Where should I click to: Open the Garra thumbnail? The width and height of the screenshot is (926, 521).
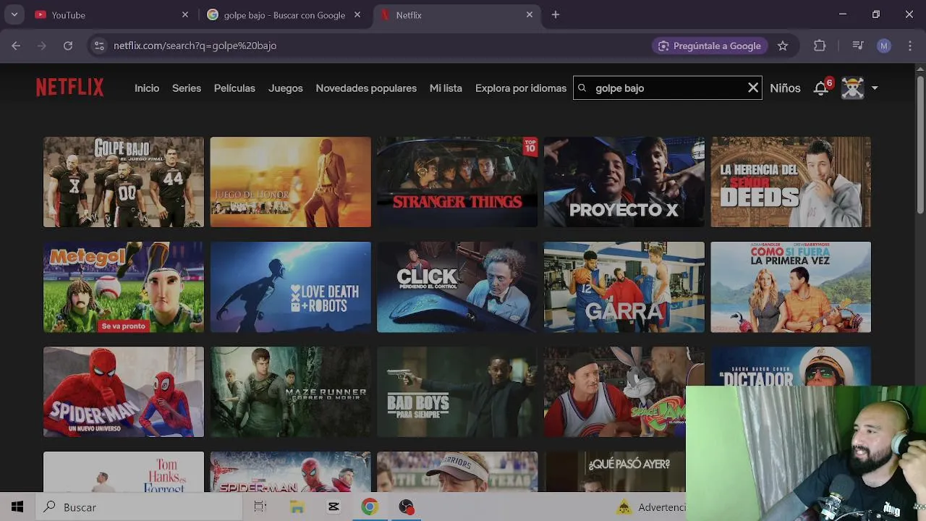624,287
